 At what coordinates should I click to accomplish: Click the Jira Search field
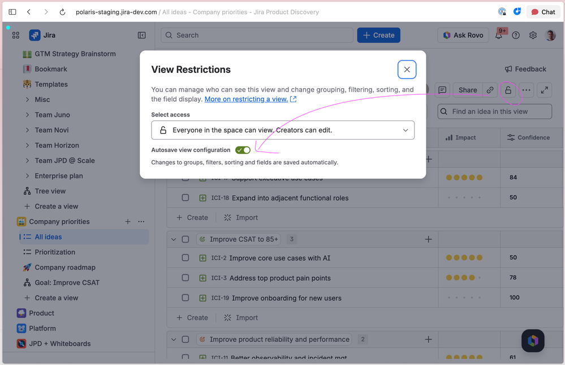[x=257, y=35]
